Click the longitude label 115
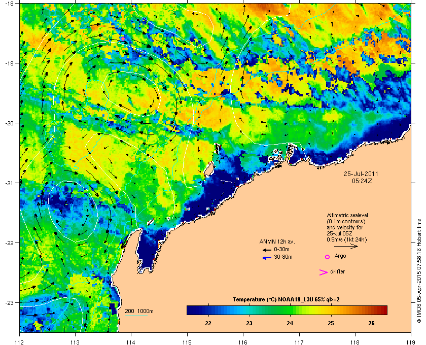 click(x=187, y=342)
